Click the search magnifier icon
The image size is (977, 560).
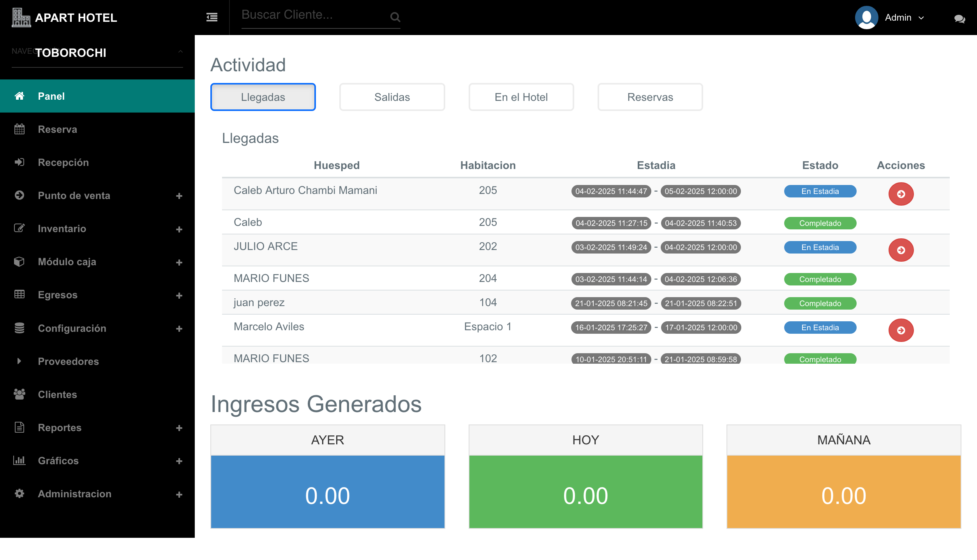click(395, 17)
